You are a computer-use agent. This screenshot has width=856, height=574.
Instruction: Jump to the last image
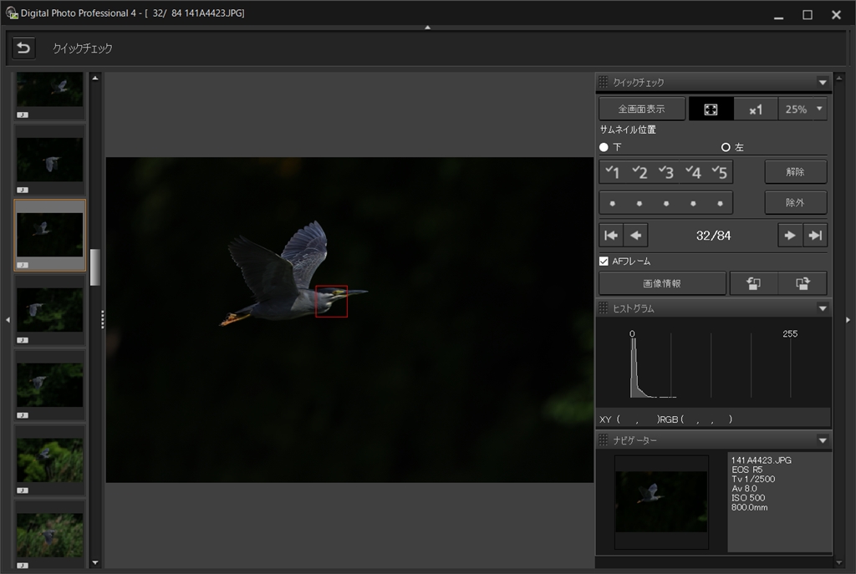coord(814,236)
